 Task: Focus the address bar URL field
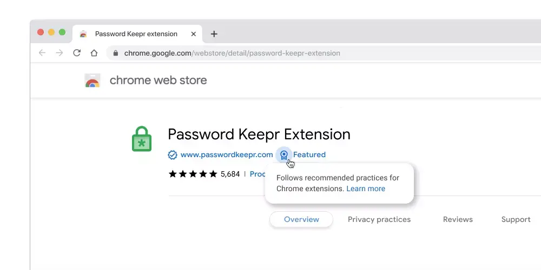[324, 53]
